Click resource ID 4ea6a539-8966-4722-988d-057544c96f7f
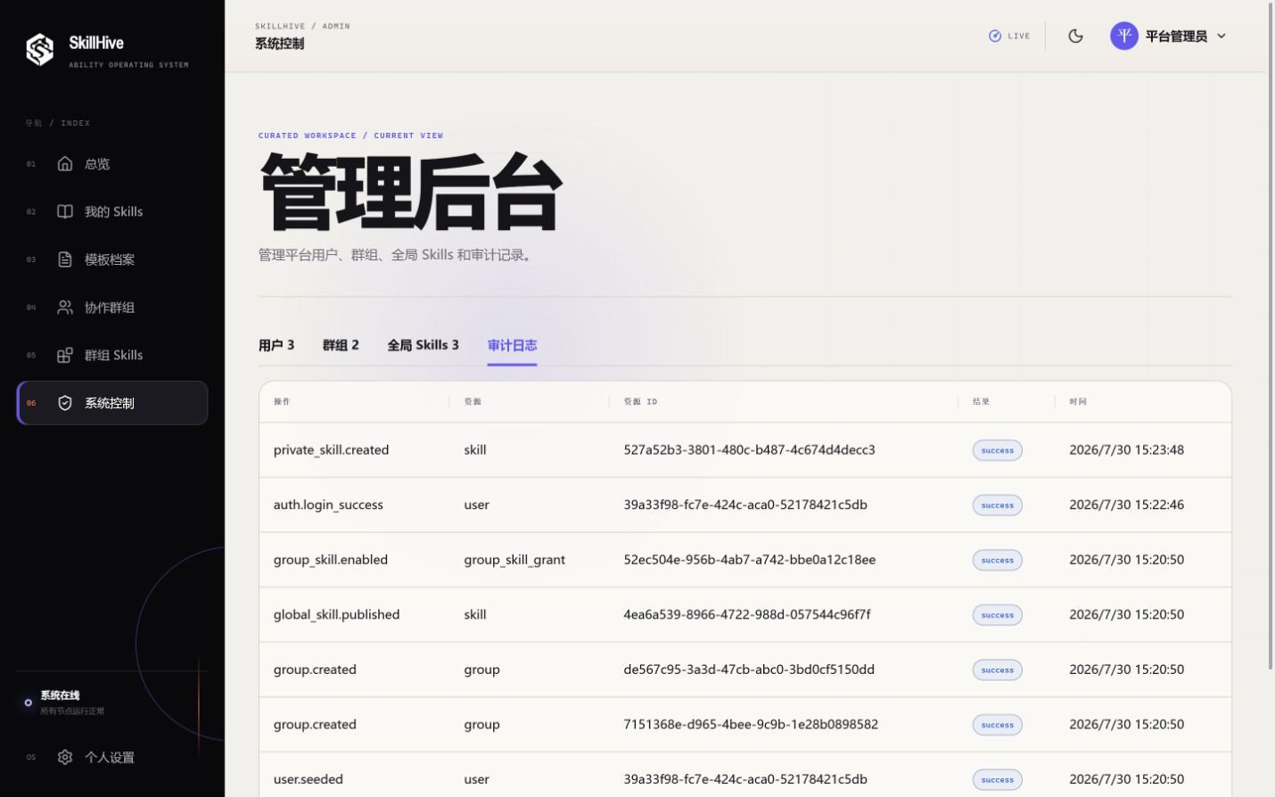 [746, 614]
